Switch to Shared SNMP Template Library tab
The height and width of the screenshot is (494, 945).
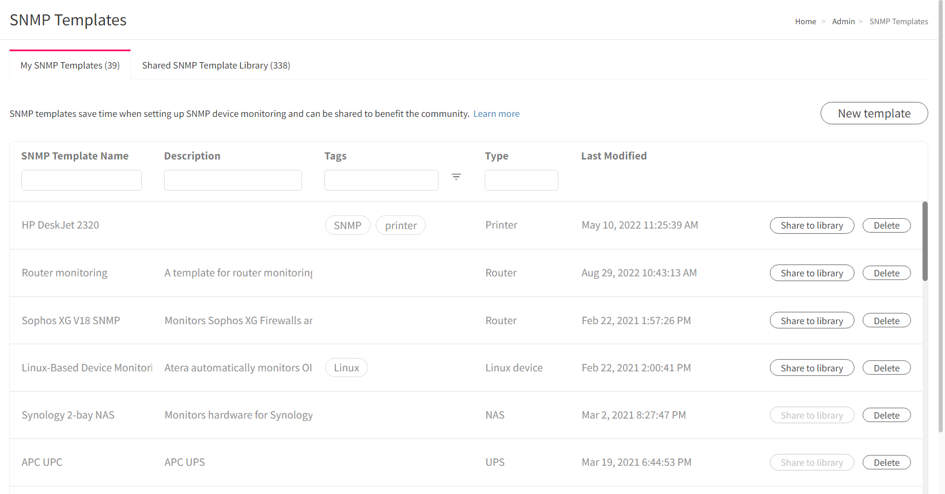pos(216,66)
